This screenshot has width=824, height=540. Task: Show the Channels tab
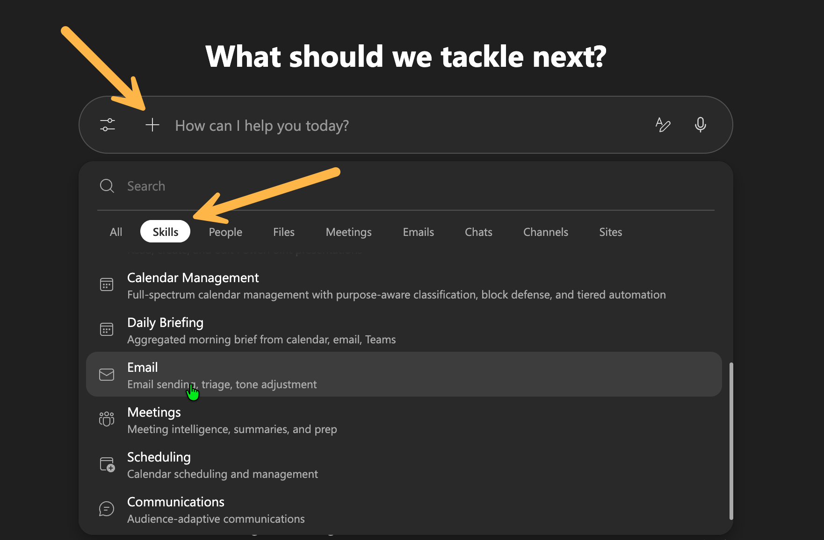click(546, 232)
